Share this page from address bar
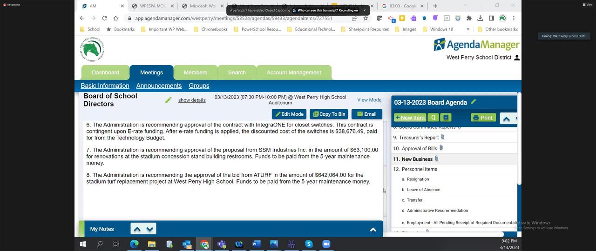596x251 pixels. click(354, 18)
